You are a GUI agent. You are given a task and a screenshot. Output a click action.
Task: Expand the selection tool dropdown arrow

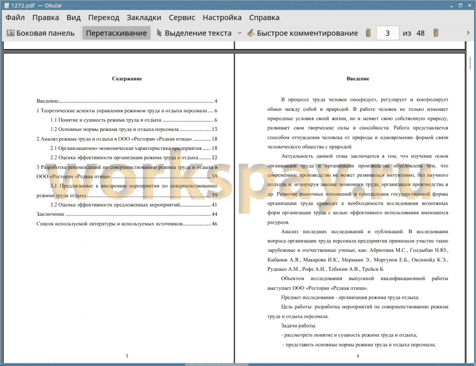239,33
